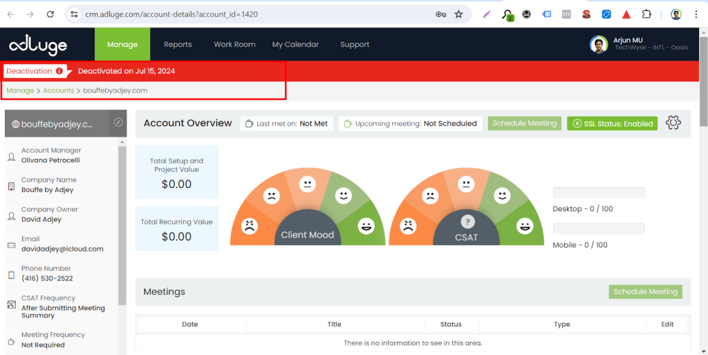Image resolution: width=708 pixels, height=355 pixels.
Task: Click the SSL Status: Enabled badge
Action: 612,124
